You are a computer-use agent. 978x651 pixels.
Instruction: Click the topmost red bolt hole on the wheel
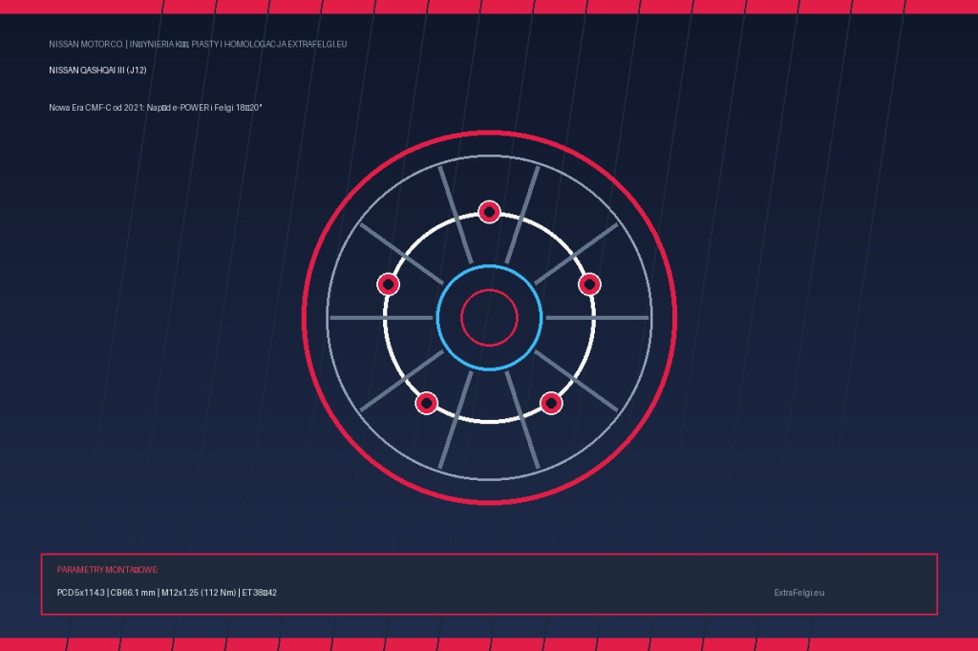[x=489, y=212]
